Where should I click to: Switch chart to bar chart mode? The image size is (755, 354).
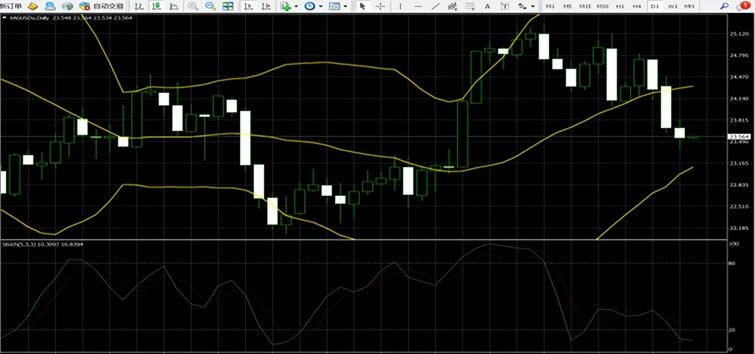pos(139,6)
